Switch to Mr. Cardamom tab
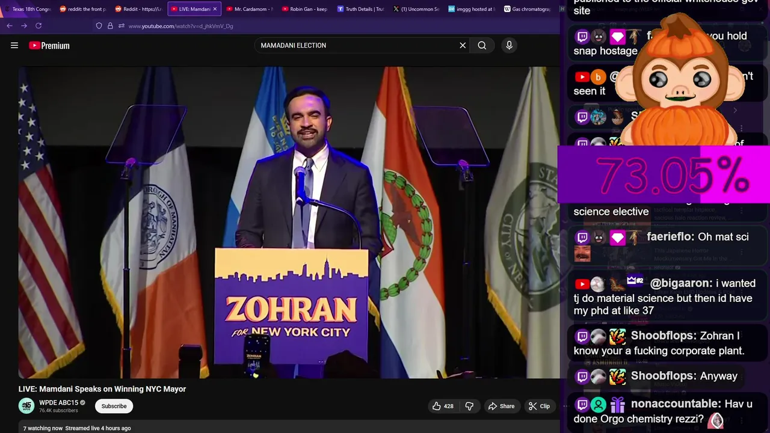 (x=250, y=9)
